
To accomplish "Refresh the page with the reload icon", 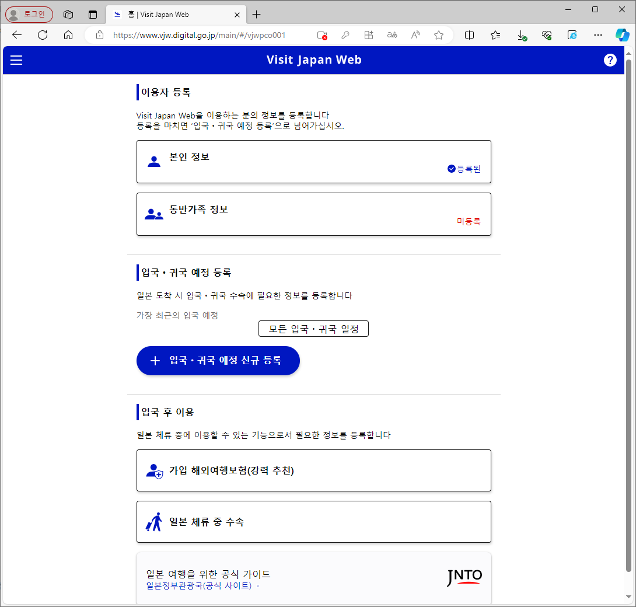I will (43, 35).
